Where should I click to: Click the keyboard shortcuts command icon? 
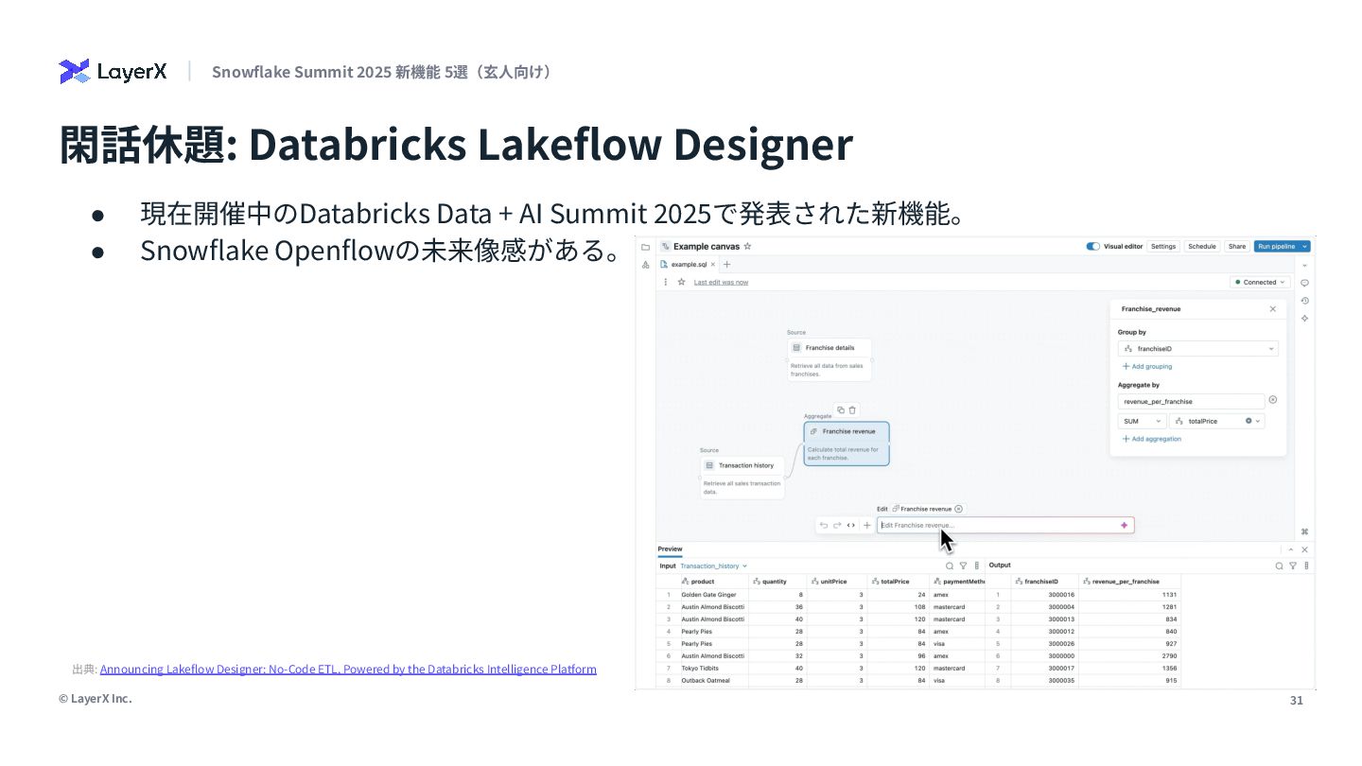pyautogui.click(x=1304, y=531)
